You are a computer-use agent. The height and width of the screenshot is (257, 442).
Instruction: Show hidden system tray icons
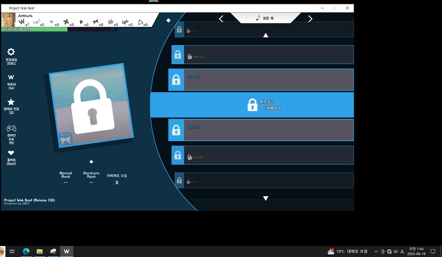point(376,252)
